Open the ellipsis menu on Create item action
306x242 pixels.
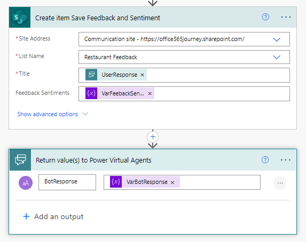286,17
